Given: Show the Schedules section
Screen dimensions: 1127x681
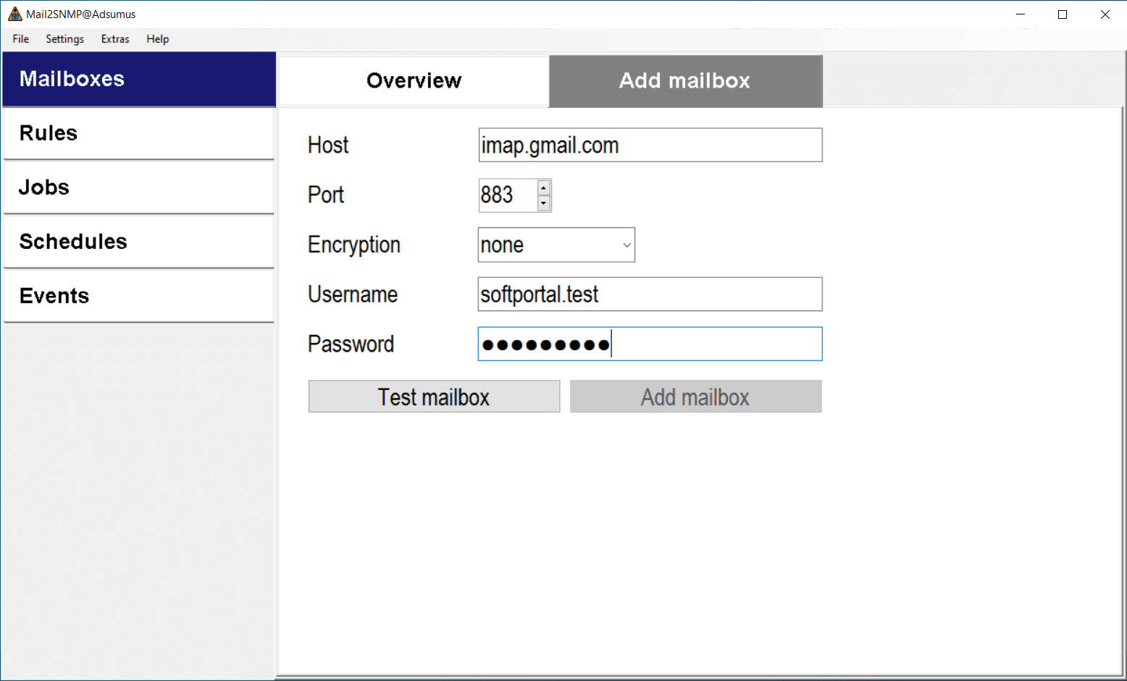Looking at the screenshot, I should (x=138, y=242).
